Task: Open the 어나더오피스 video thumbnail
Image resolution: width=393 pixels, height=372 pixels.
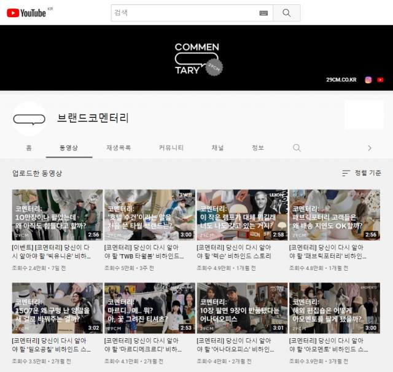Action: (242, 308)
